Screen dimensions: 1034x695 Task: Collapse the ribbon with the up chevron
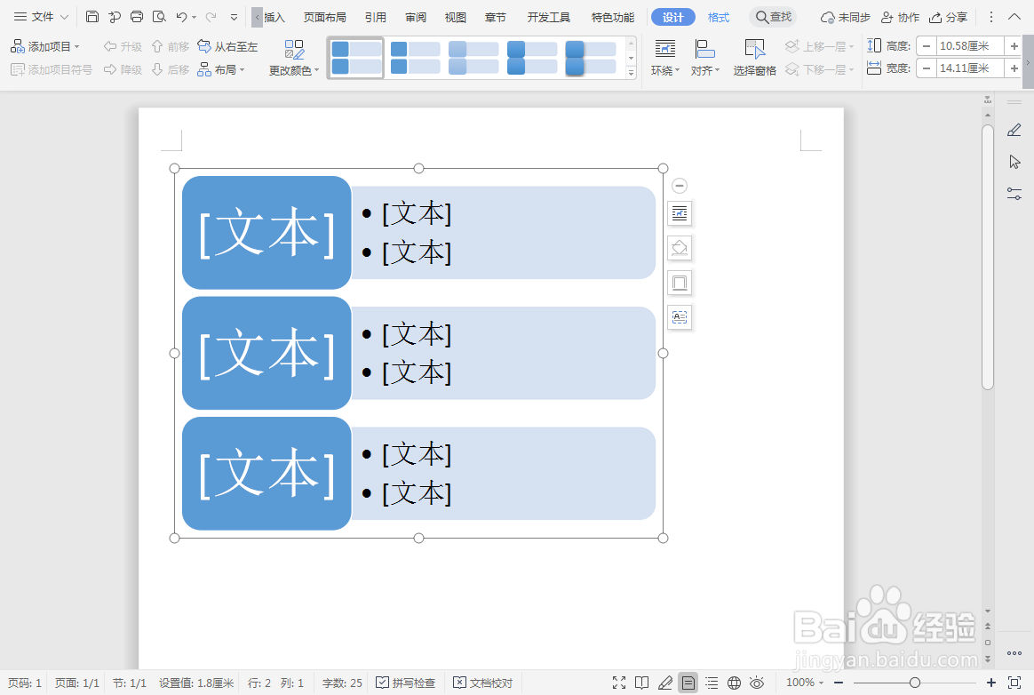pyautogui.click(x=1014, y=17)
